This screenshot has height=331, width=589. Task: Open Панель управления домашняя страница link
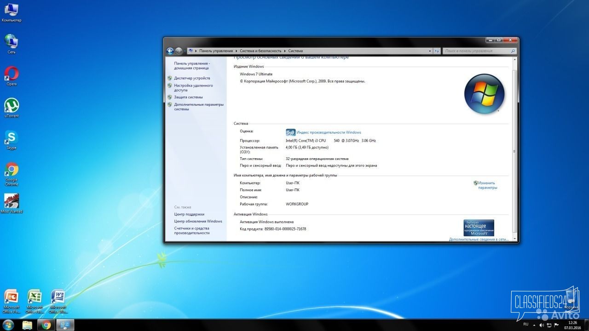tap(192, 66)
